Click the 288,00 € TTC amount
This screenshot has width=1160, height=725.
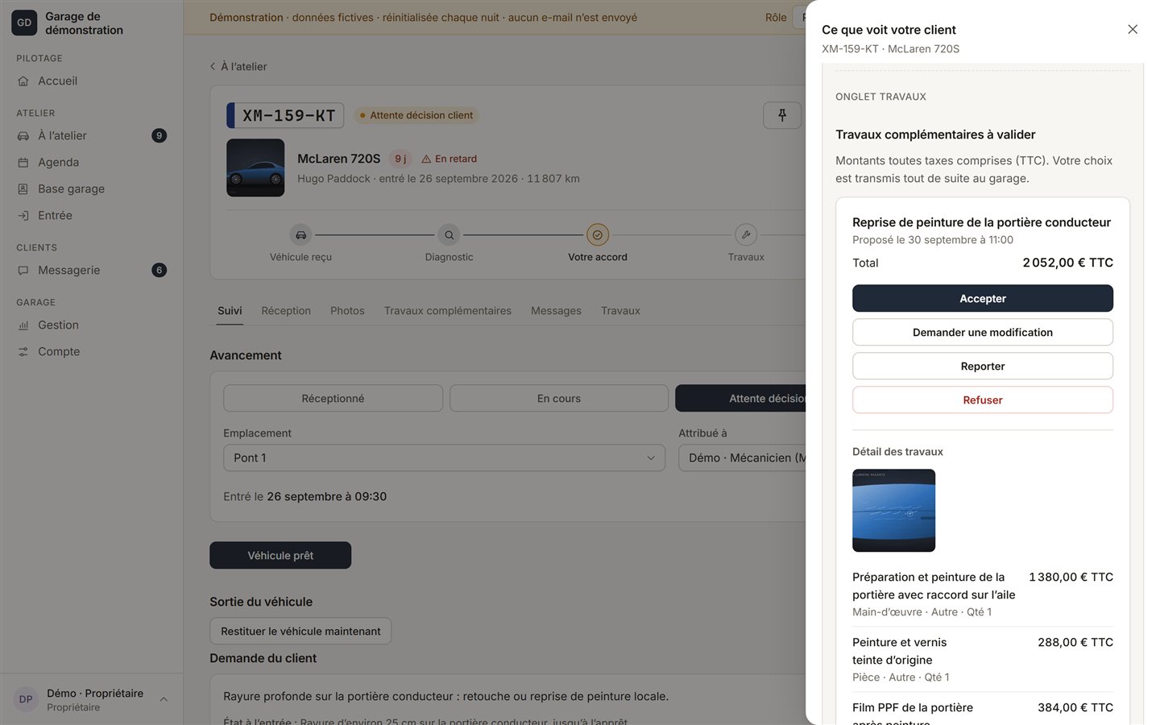(1075, 643)
